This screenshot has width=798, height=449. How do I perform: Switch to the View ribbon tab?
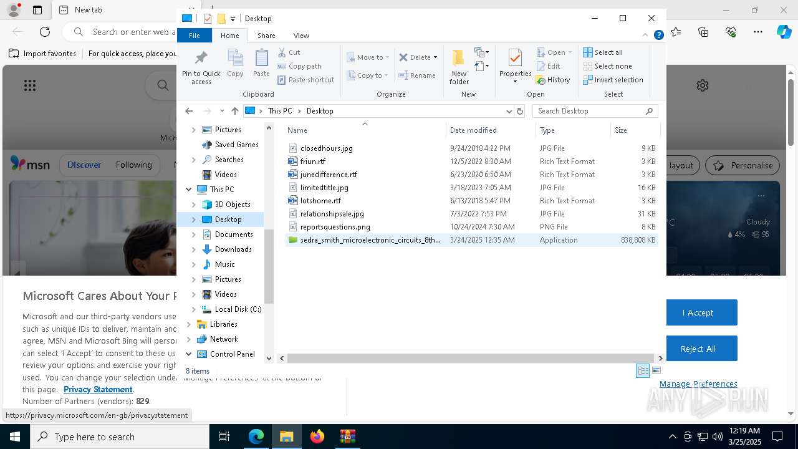coord(301,36)
